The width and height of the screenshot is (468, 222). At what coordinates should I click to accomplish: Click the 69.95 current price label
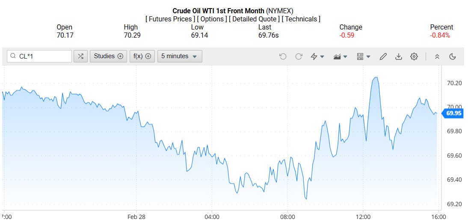coord(453,113)
